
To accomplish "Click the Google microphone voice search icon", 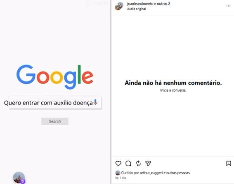I will (95, 102).
